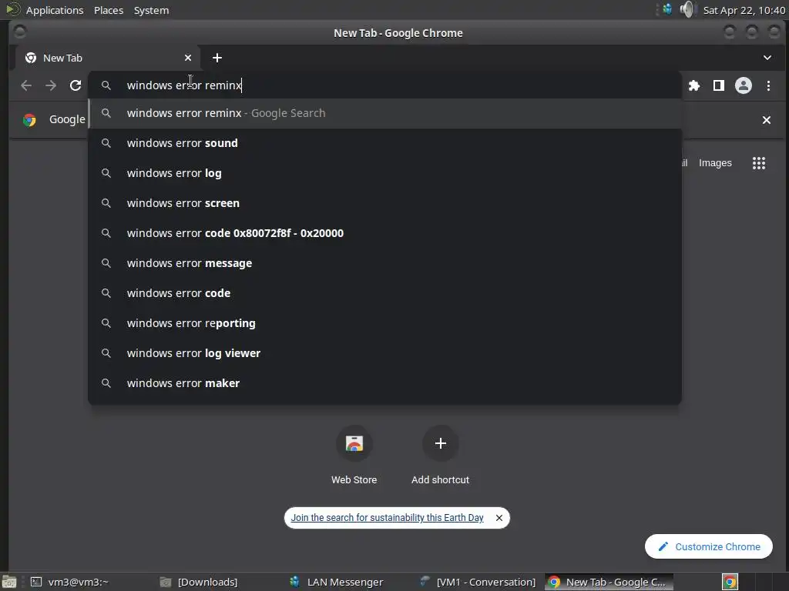Open the Places menu
This screenshot has width=789, height=591.
click(108, 10)
